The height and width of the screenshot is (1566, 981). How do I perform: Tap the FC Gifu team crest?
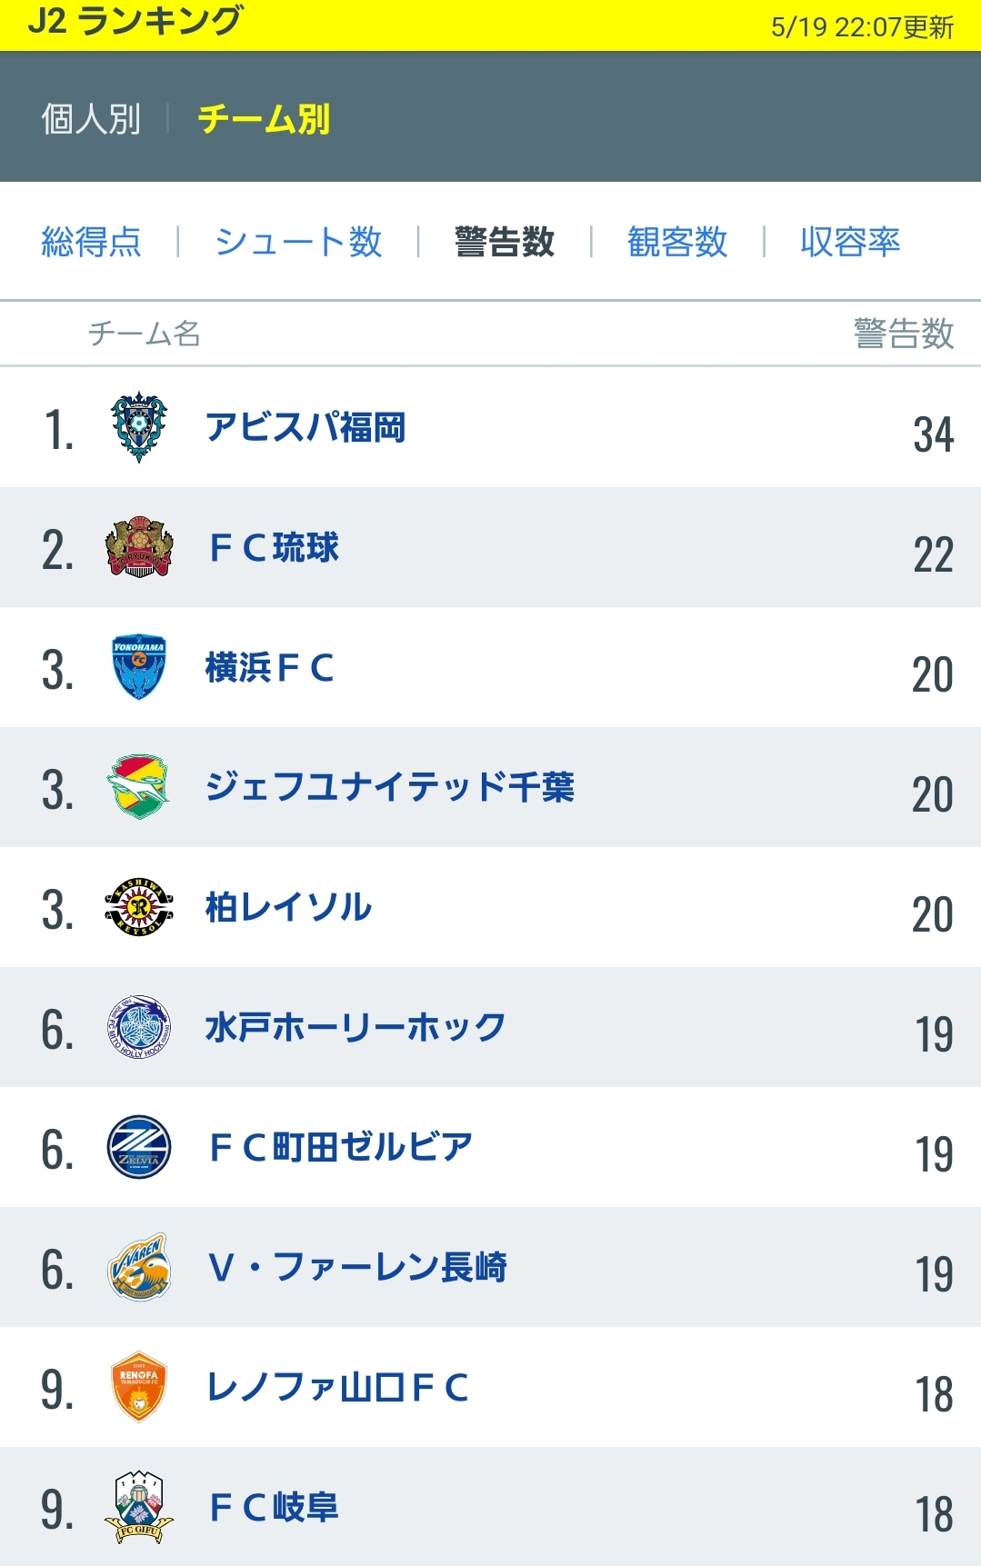coord(138,1507)
